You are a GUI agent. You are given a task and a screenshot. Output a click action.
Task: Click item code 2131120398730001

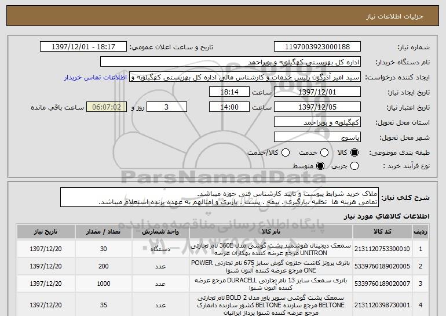pos(382,305)
